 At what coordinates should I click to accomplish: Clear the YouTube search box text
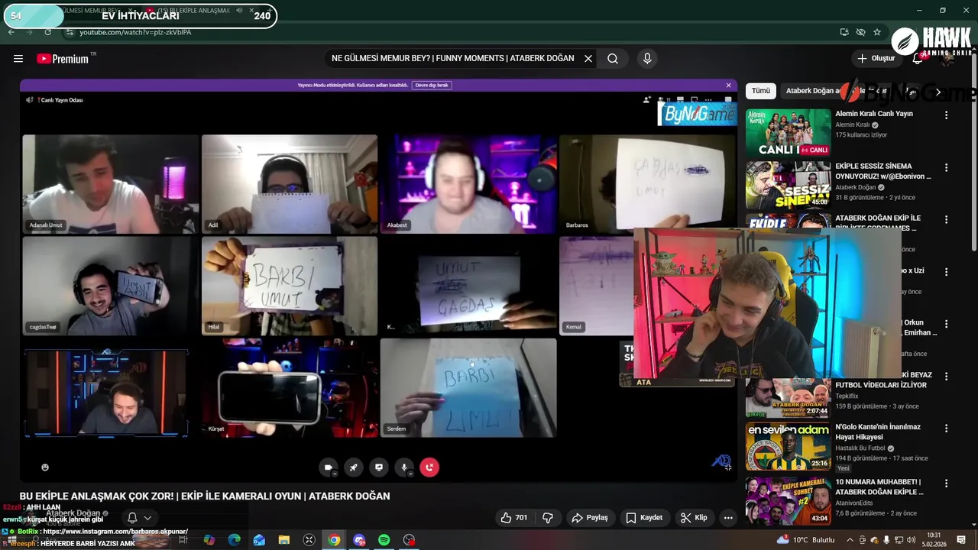pos(588,59)
